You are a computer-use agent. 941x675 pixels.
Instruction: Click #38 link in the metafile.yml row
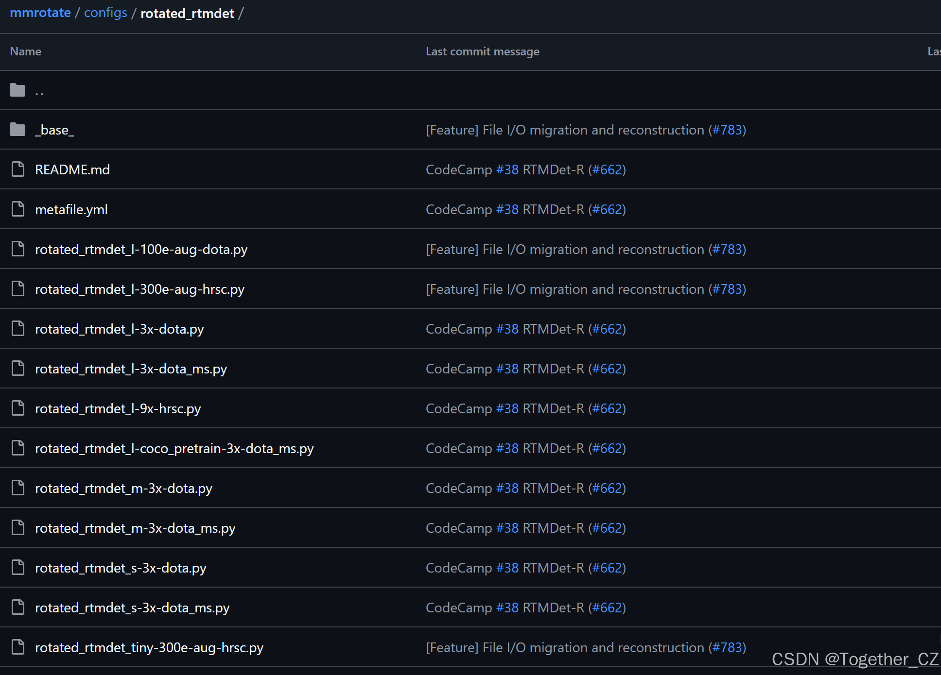(x=507, y=210)
